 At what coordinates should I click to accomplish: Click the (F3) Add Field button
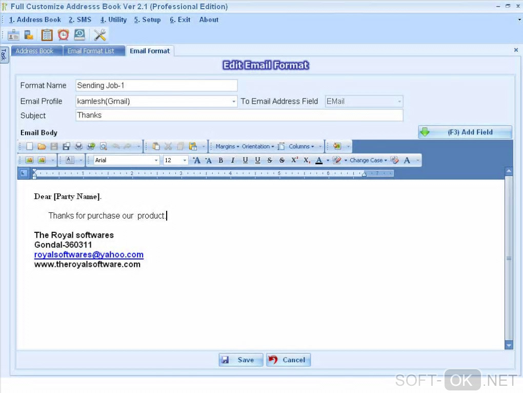coord(465,132)
